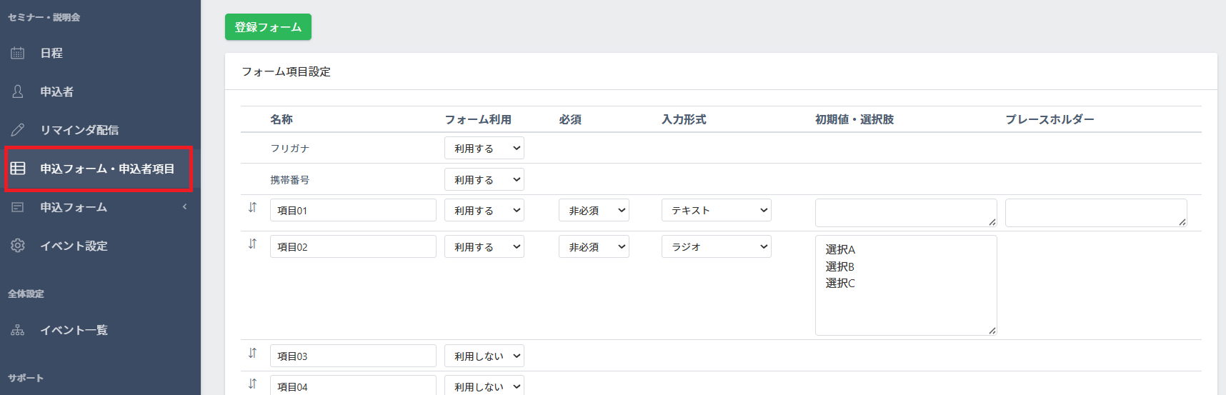Viewport: 1226px width, 395px height.
Task: Go to イベント一覧 in the sidebar
Action: pyautogui.click(x=74, y=330)
